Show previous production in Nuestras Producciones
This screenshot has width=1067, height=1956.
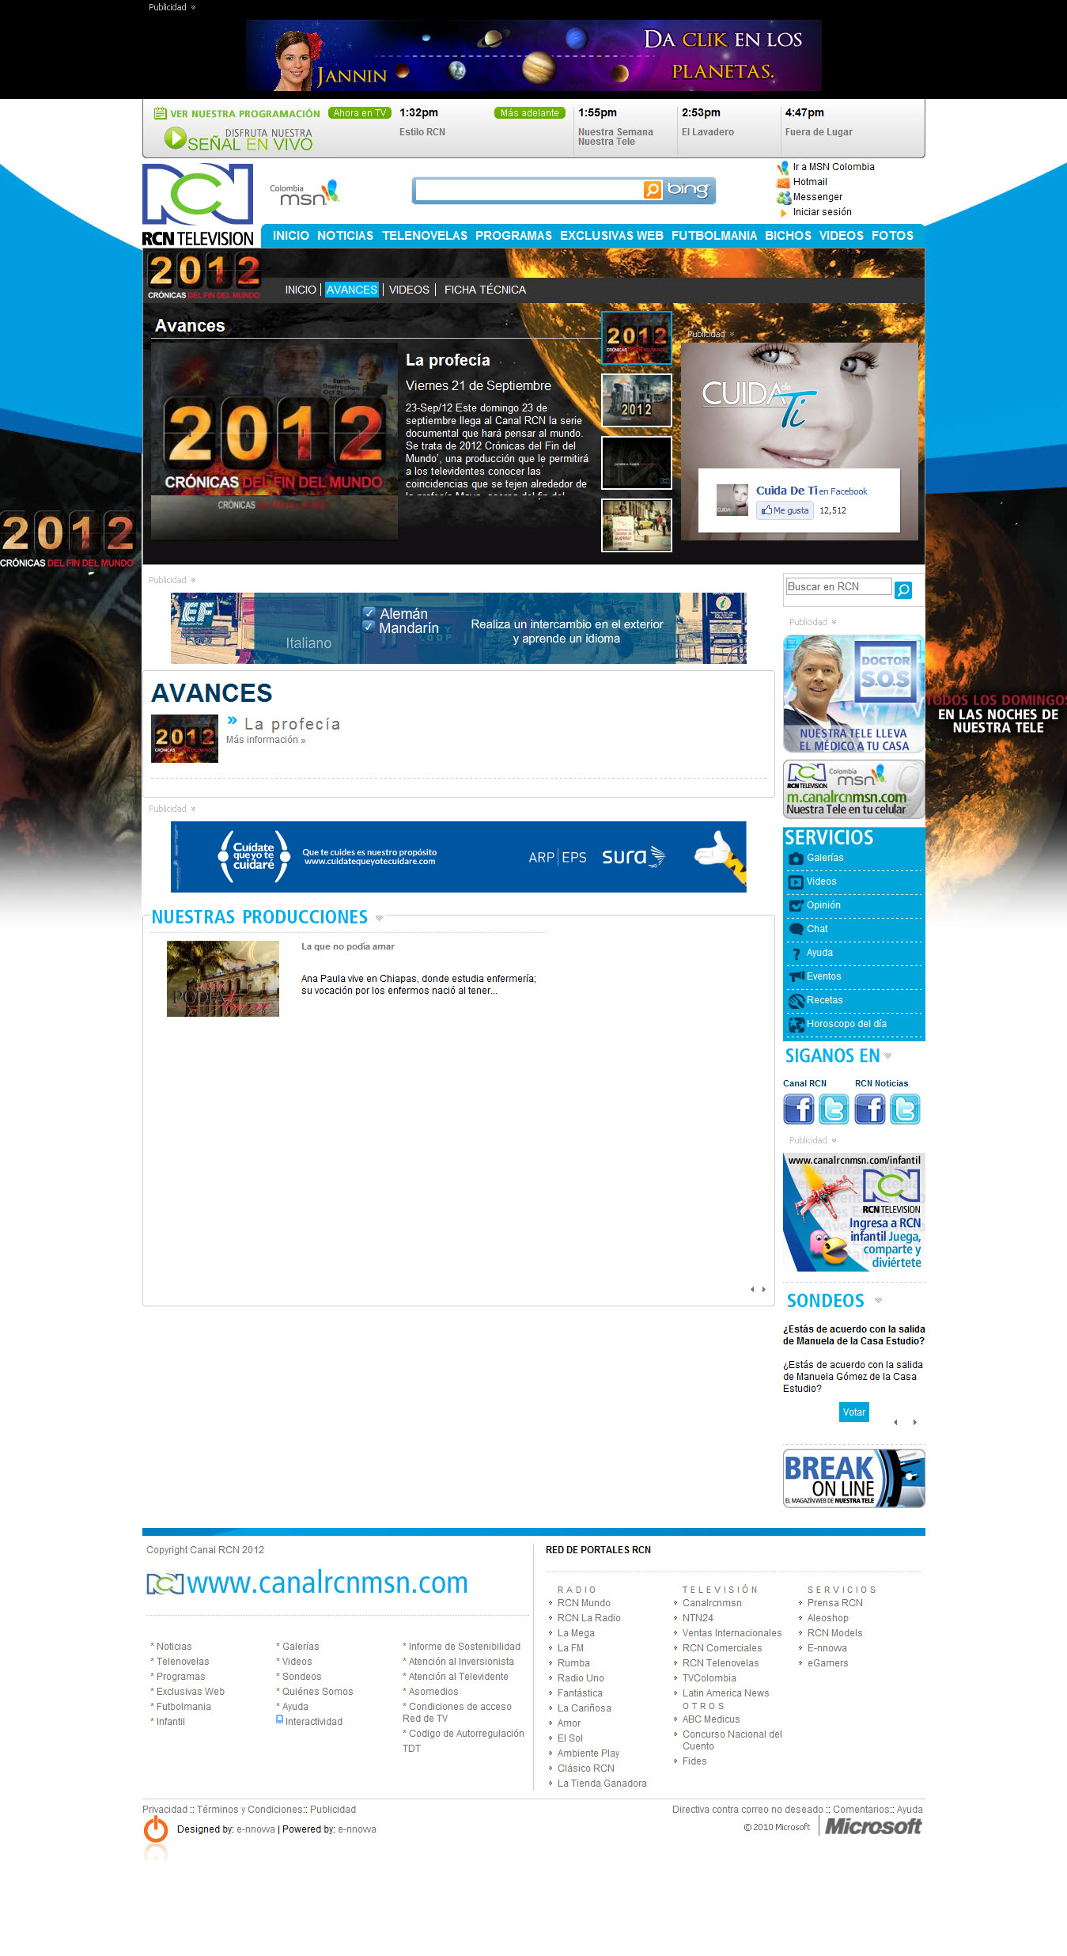point(752,1289)
